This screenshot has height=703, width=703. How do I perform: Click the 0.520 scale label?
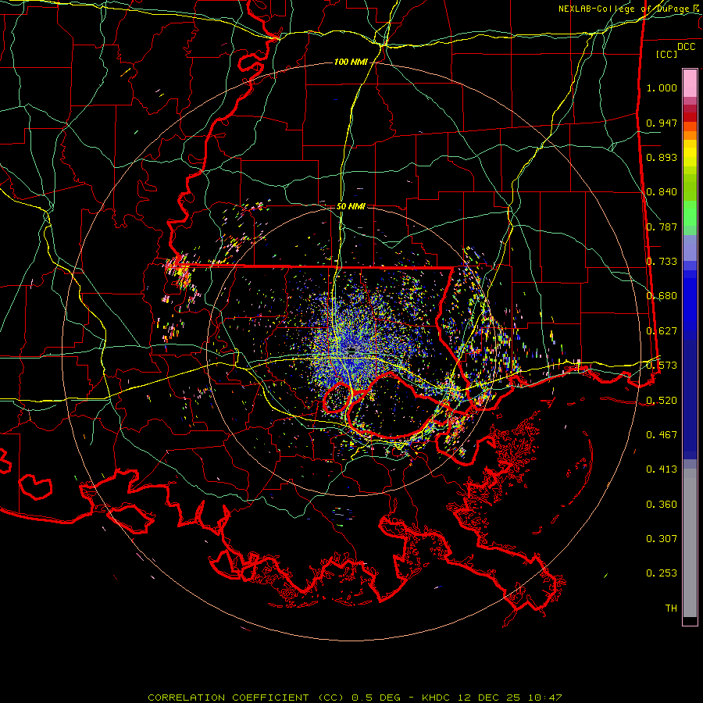662,401
